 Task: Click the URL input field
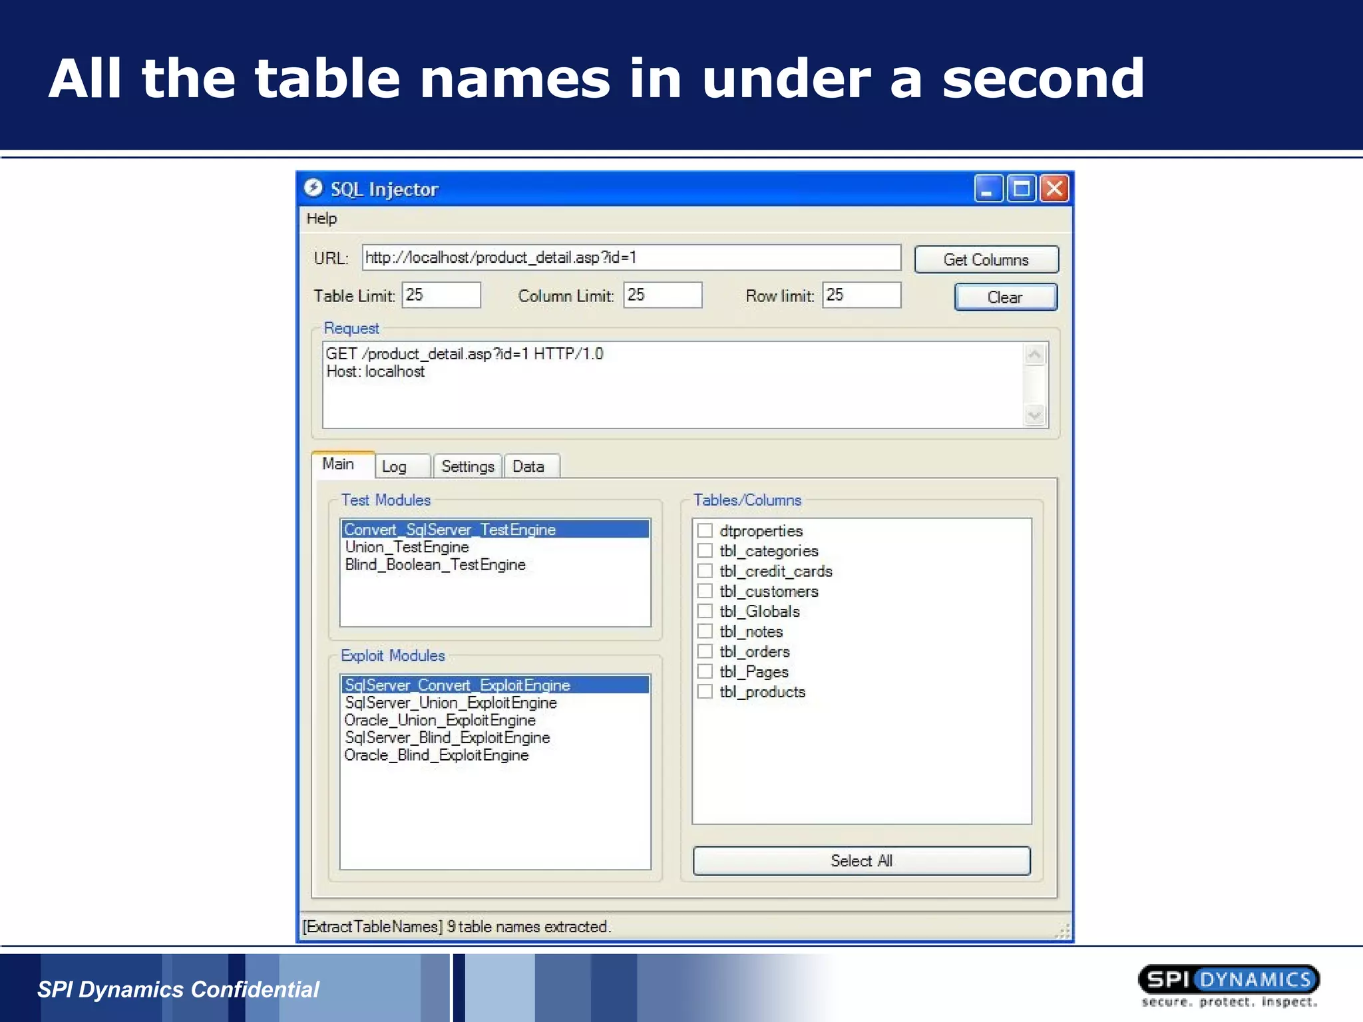tap(631, 257)
